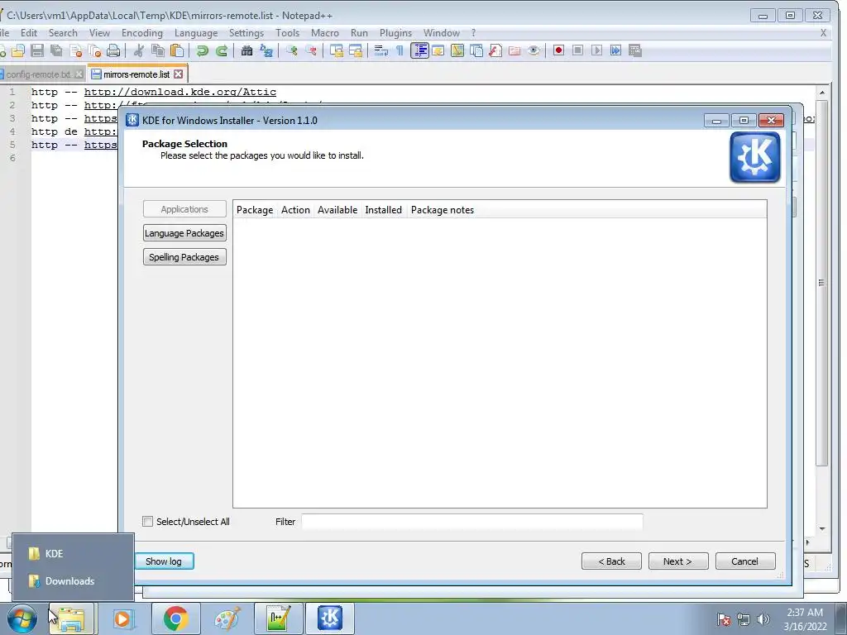Zoom in the Notepad++ editor
The width and height of the screenshot is (847, 635).
tap(292, 50)
